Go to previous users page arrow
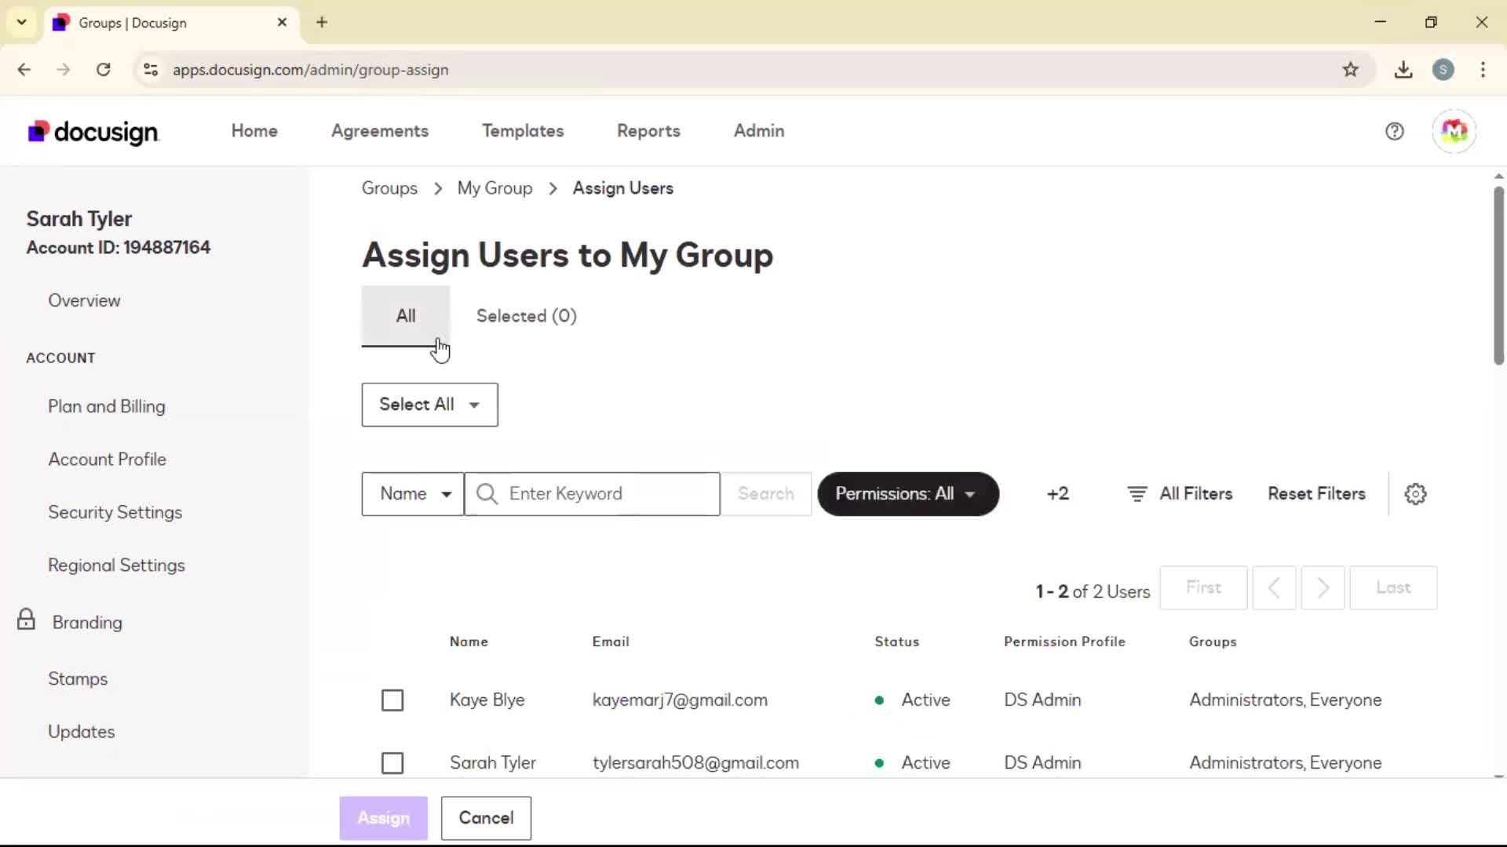Screen dimensions: 1507x847 [1274, 587]
